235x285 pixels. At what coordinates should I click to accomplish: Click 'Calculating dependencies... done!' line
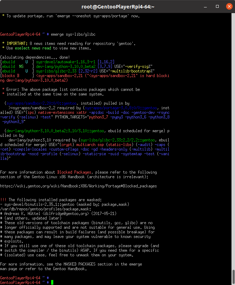tap(35, 57)
